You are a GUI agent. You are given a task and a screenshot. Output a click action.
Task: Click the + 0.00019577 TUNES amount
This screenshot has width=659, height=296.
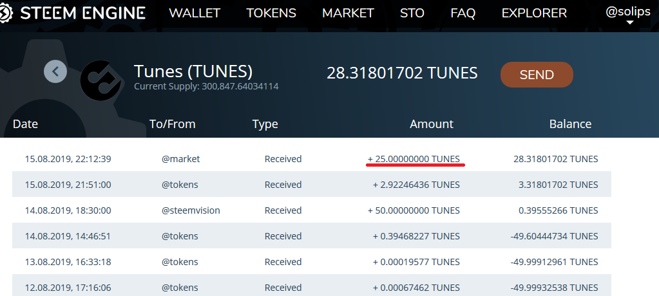416,261
